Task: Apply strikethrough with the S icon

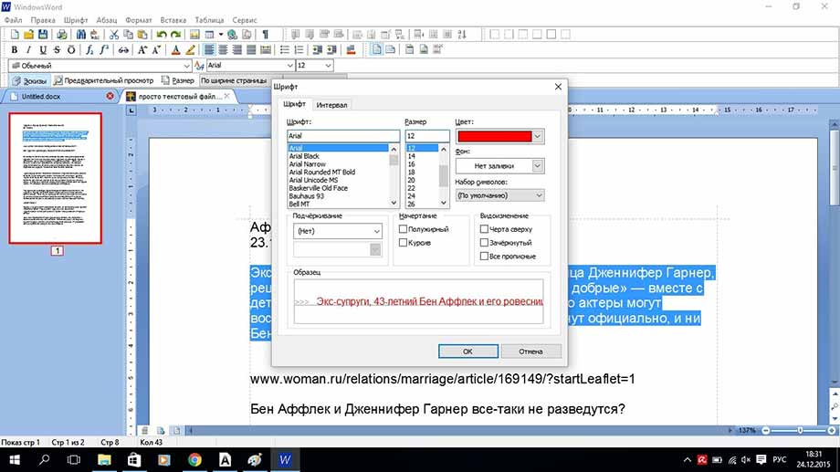Action: click(x=57, y=50)
